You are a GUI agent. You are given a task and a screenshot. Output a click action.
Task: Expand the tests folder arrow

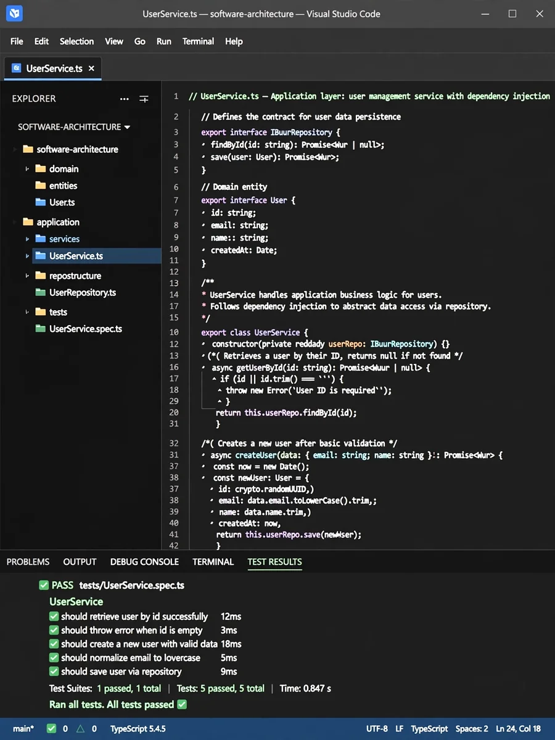pos(28,312)
